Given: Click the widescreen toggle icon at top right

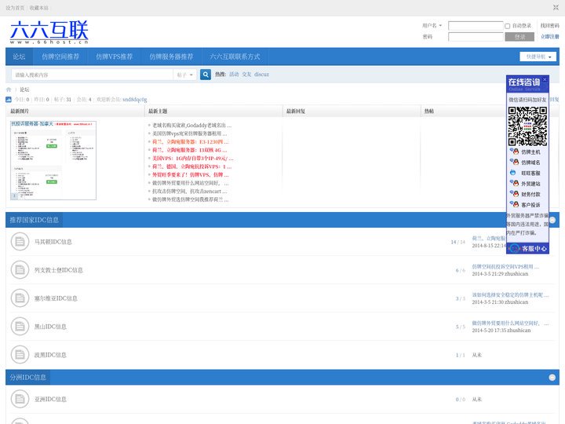Looking at the screenshot, I should tap(556, 7).
